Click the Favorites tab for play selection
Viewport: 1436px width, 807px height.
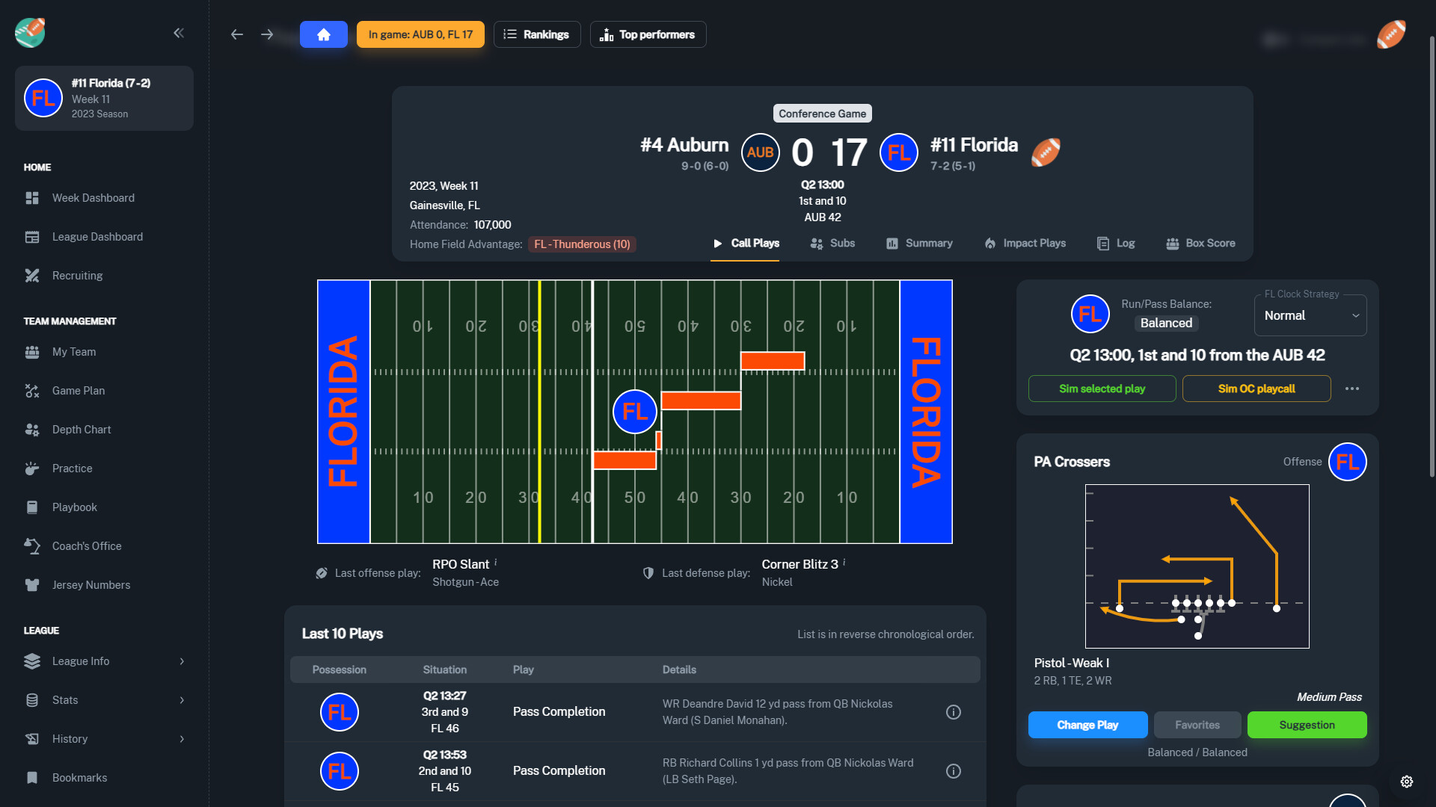tap(1197, 724)
